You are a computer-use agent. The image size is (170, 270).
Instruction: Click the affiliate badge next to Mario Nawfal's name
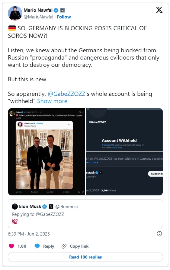tap(63, 10)
